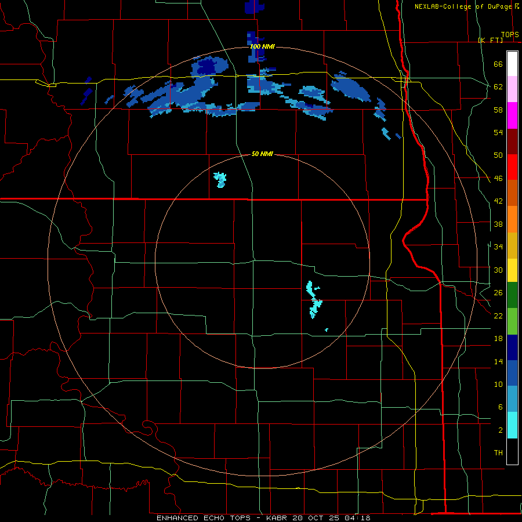Click the 50 legend value
Image resolution: width=522 pixels, height=522 pixels.
pyautogui.click(x=498, y=155)
